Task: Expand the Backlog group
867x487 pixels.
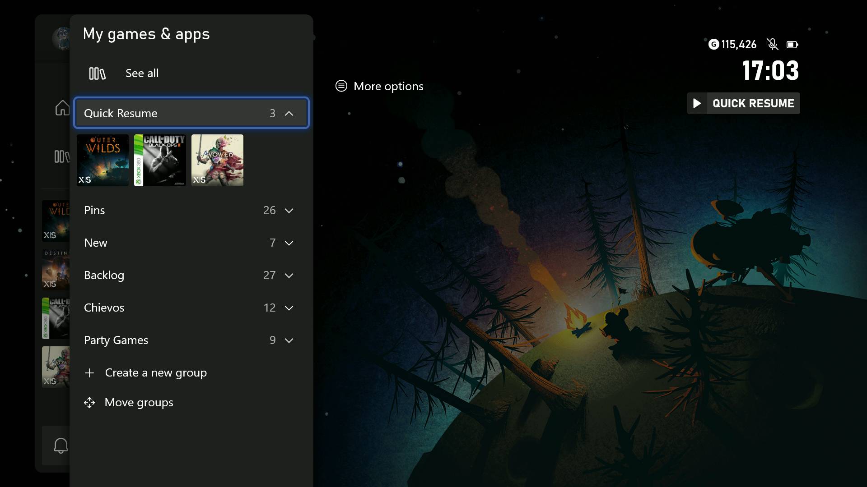Action: tap(289, 275)
